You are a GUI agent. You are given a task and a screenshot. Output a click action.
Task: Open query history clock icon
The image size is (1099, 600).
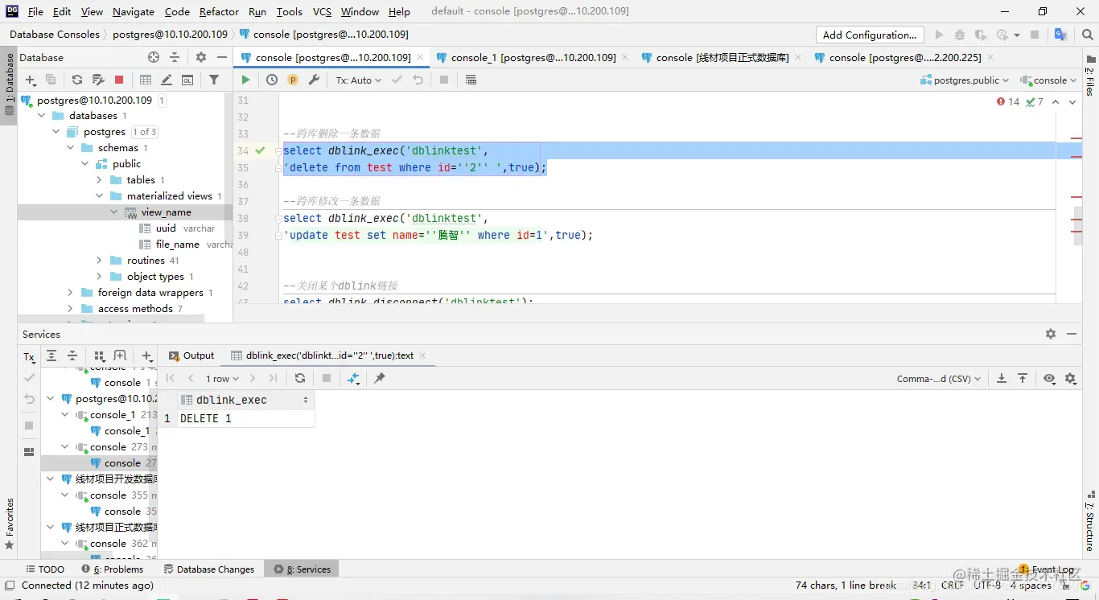coord(272,80)
